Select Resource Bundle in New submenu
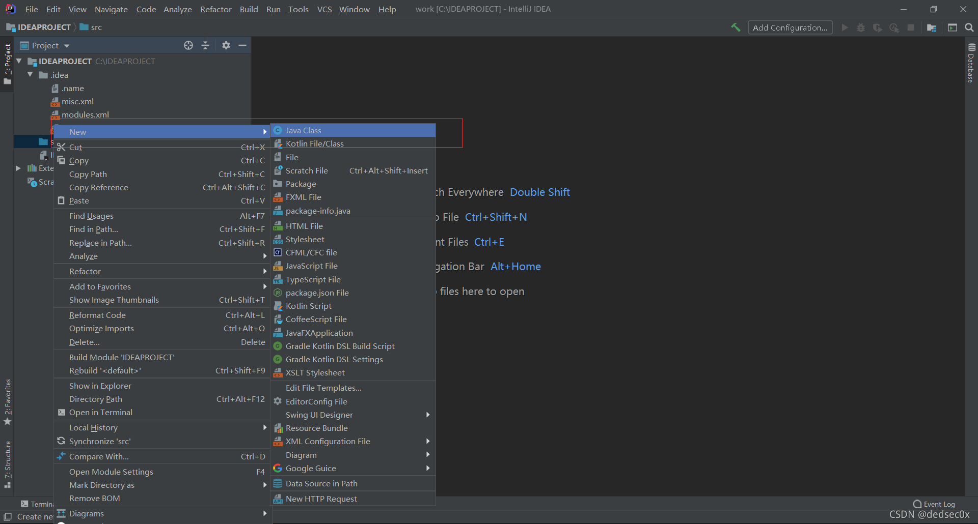This screenshot has height=524, width=978. pyautogui.click(x=353, y=428)
